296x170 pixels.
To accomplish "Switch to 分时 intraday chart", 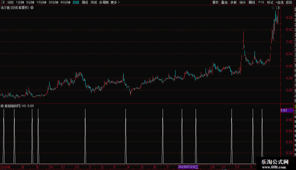I will pyautogui.click(x=10, y=2).
